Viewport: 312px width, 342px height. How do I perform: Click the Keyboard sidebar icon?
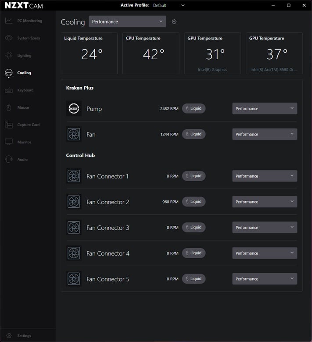point(8,90)
